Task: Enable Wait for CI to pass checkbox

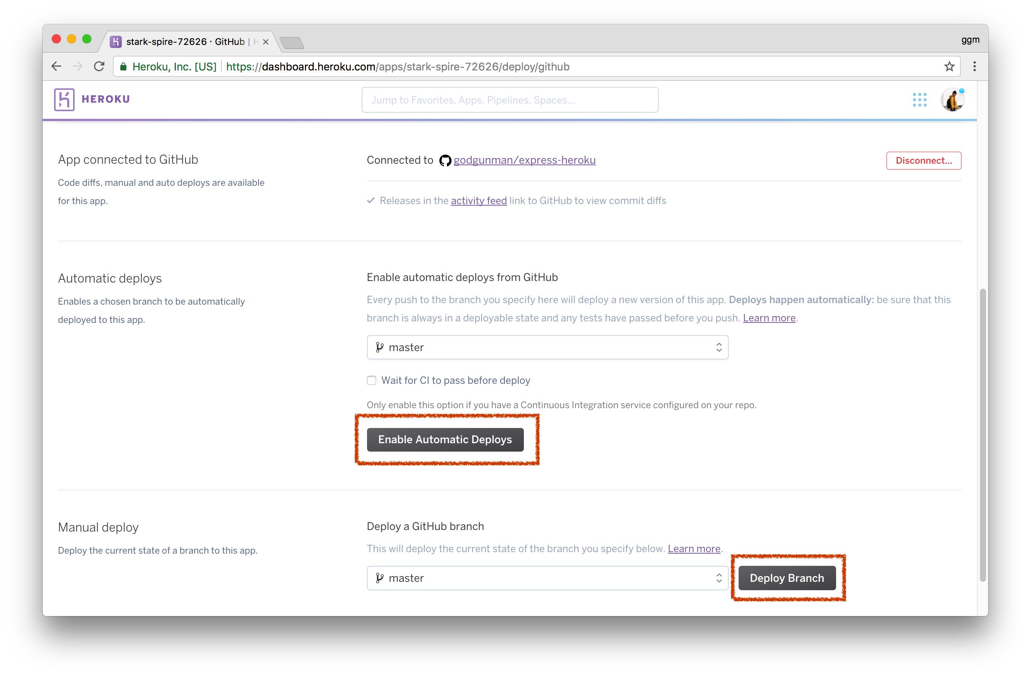Action: click(x=371, y=380)
